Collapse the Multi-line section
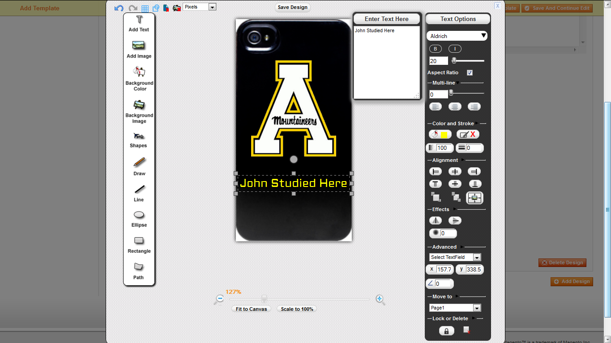The image size is (611, 343). pos(458,83)
